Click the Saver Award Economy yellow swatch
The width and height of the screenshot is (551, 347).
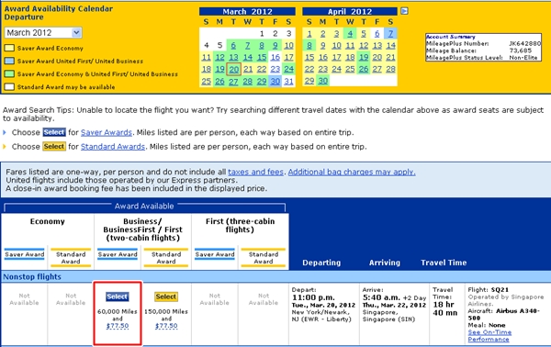pos(9,48)
